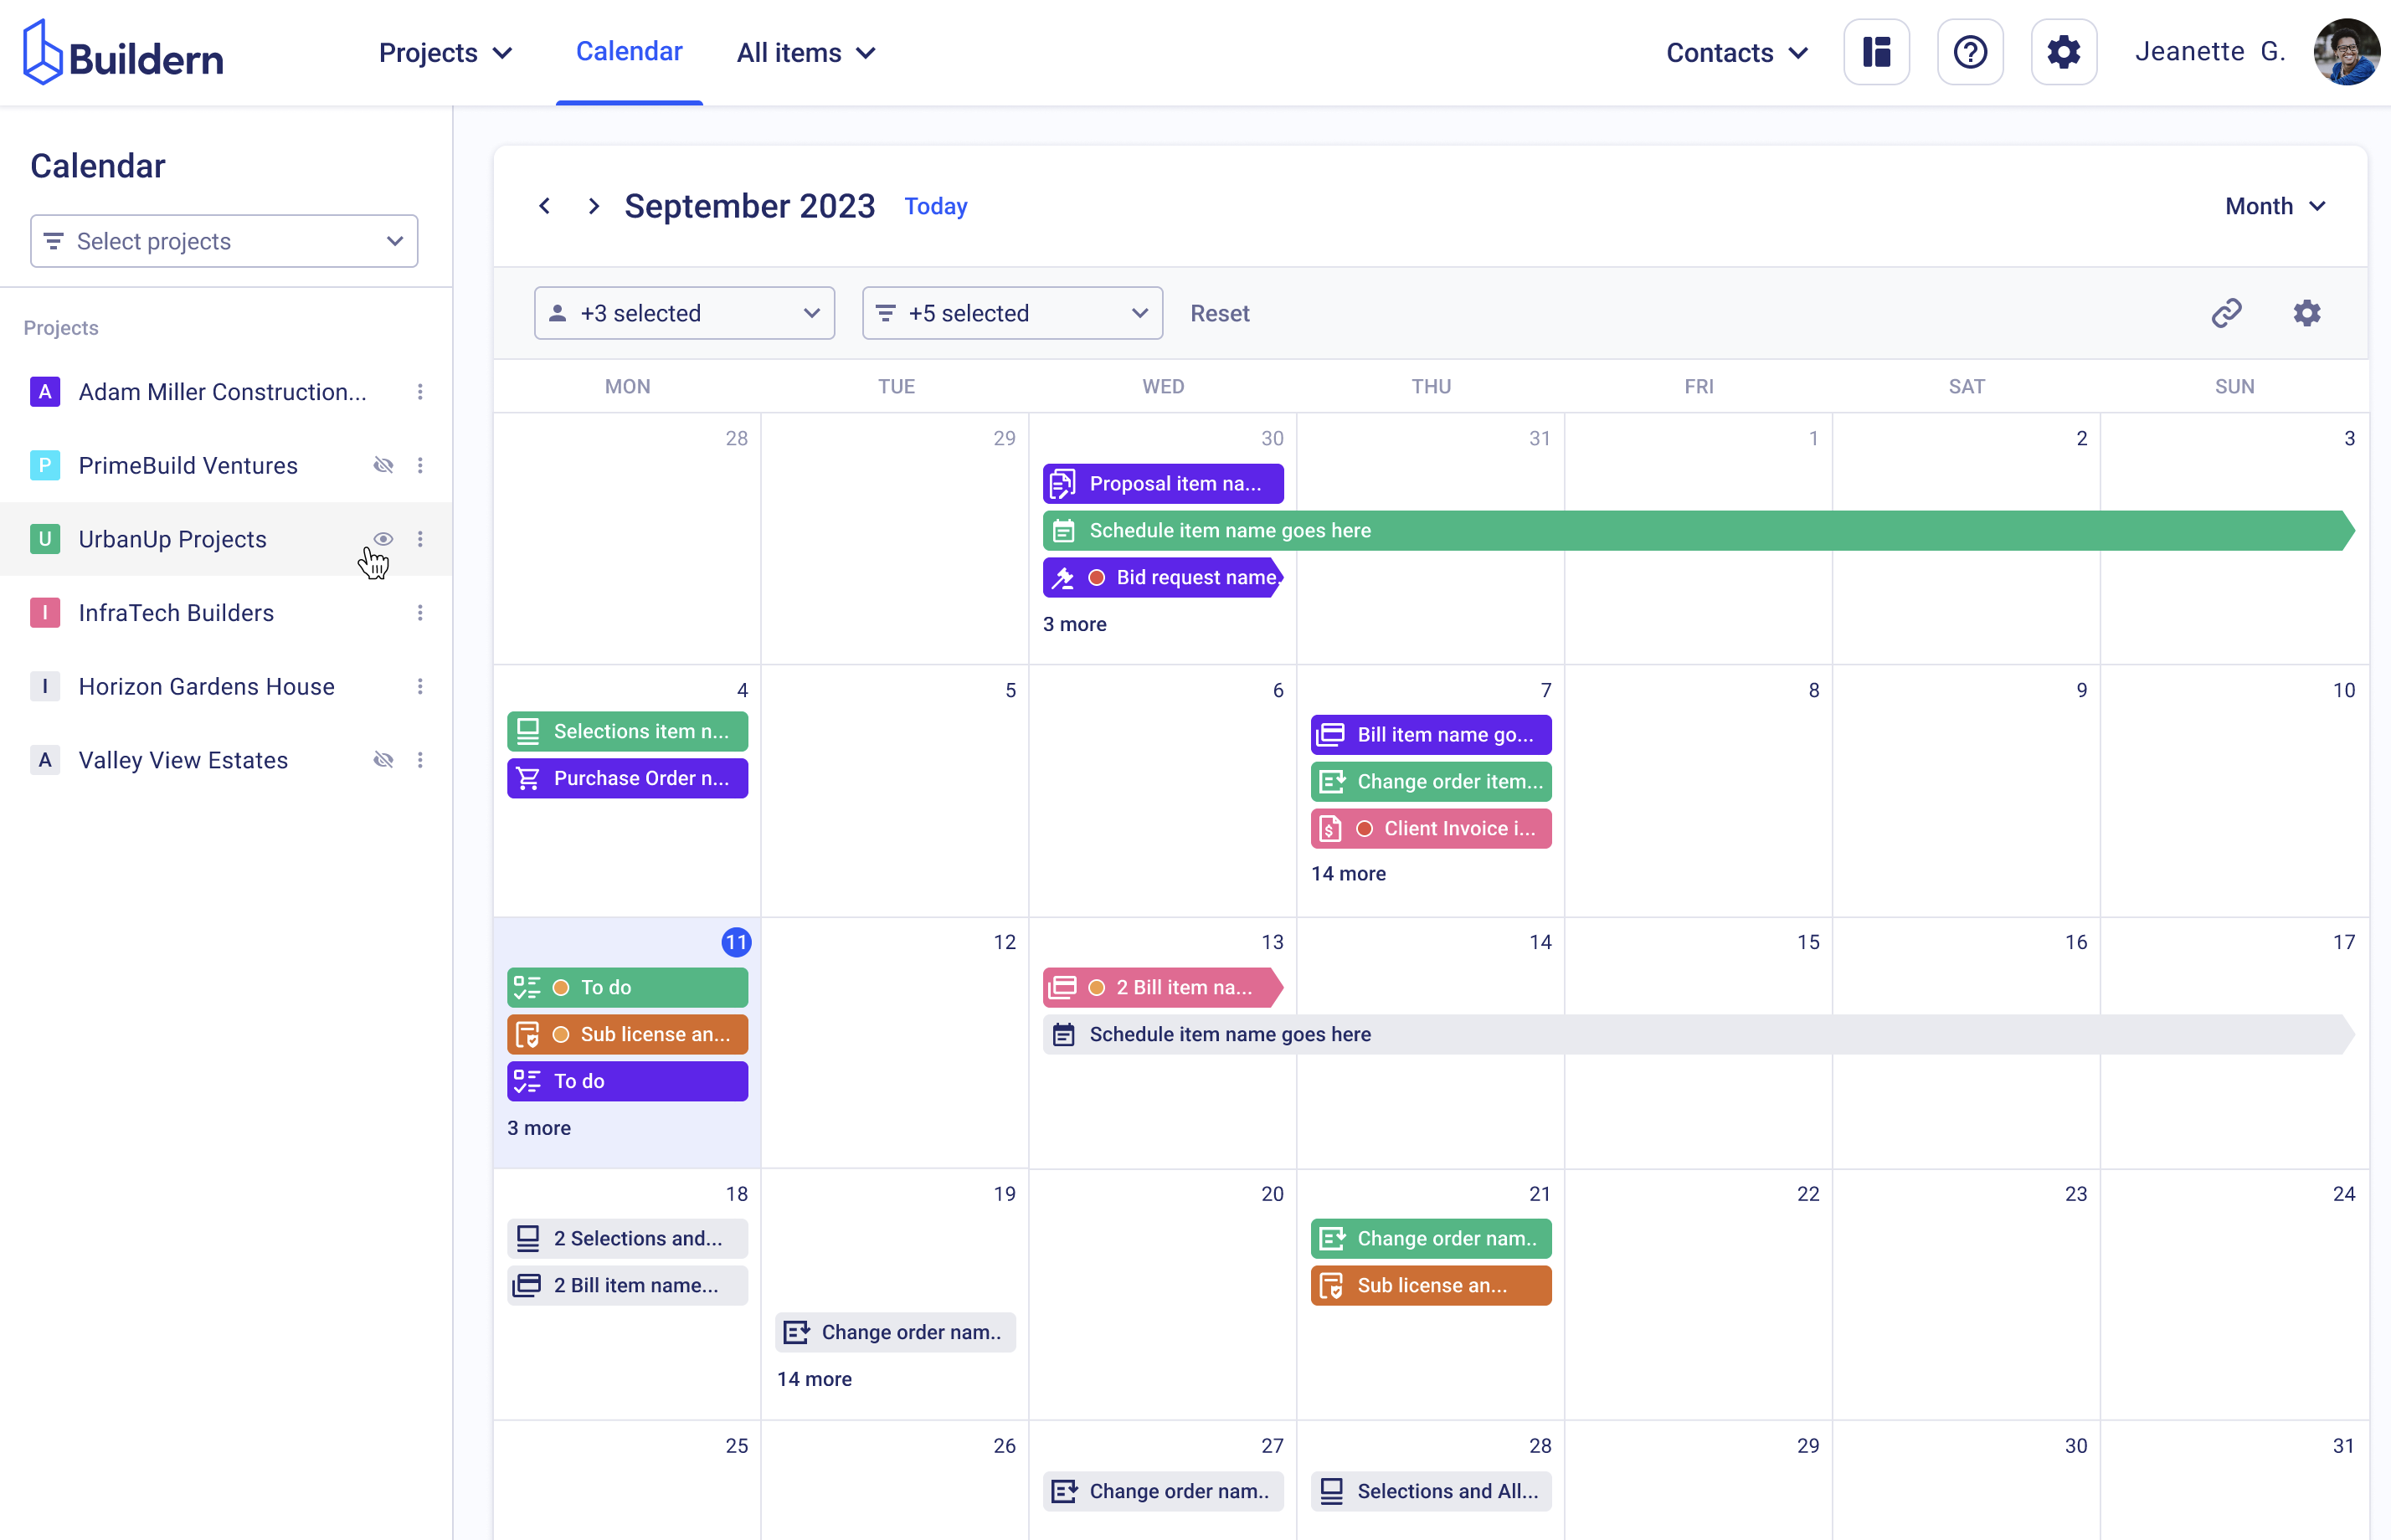Click the Buildern logo

123,53
